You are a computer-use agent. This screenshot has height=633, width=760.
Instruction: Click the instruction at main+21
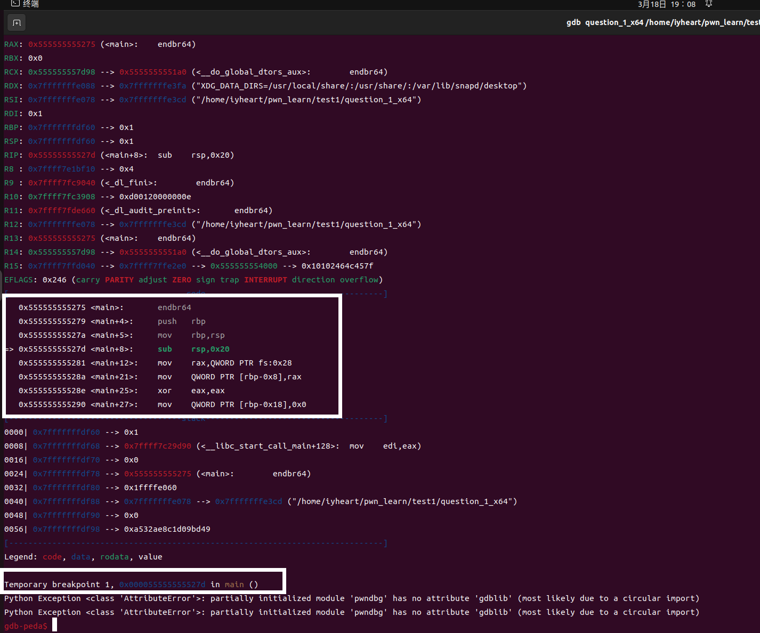(230, 377)
